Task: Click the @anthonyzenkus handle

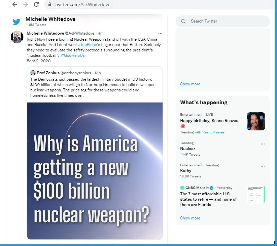Action: (x=76, y=73)
